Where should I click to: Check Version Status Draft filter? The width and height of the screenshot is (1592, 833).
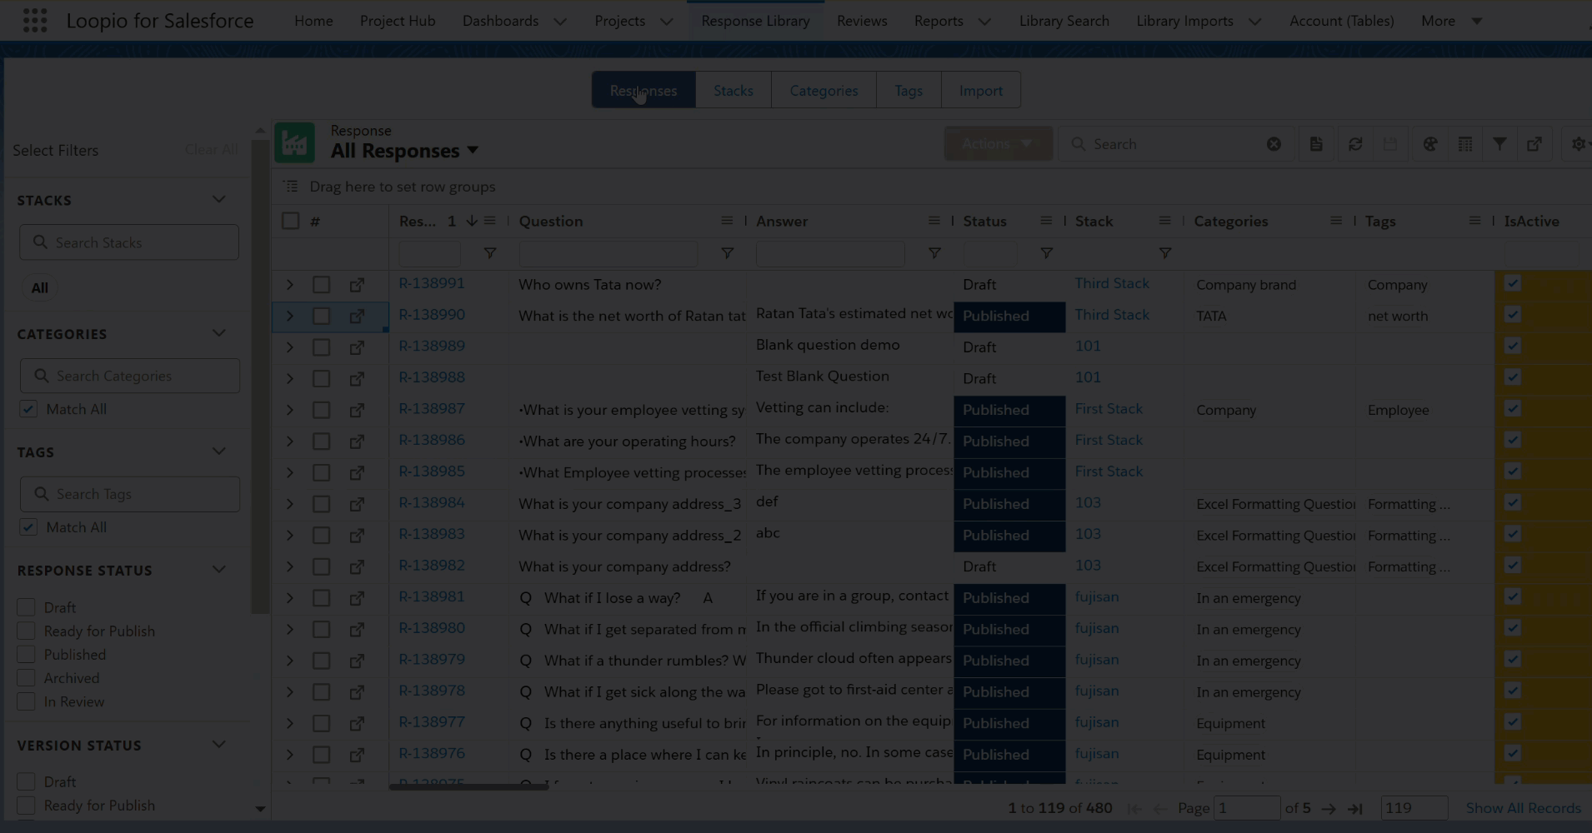click(x=26, y=781)
